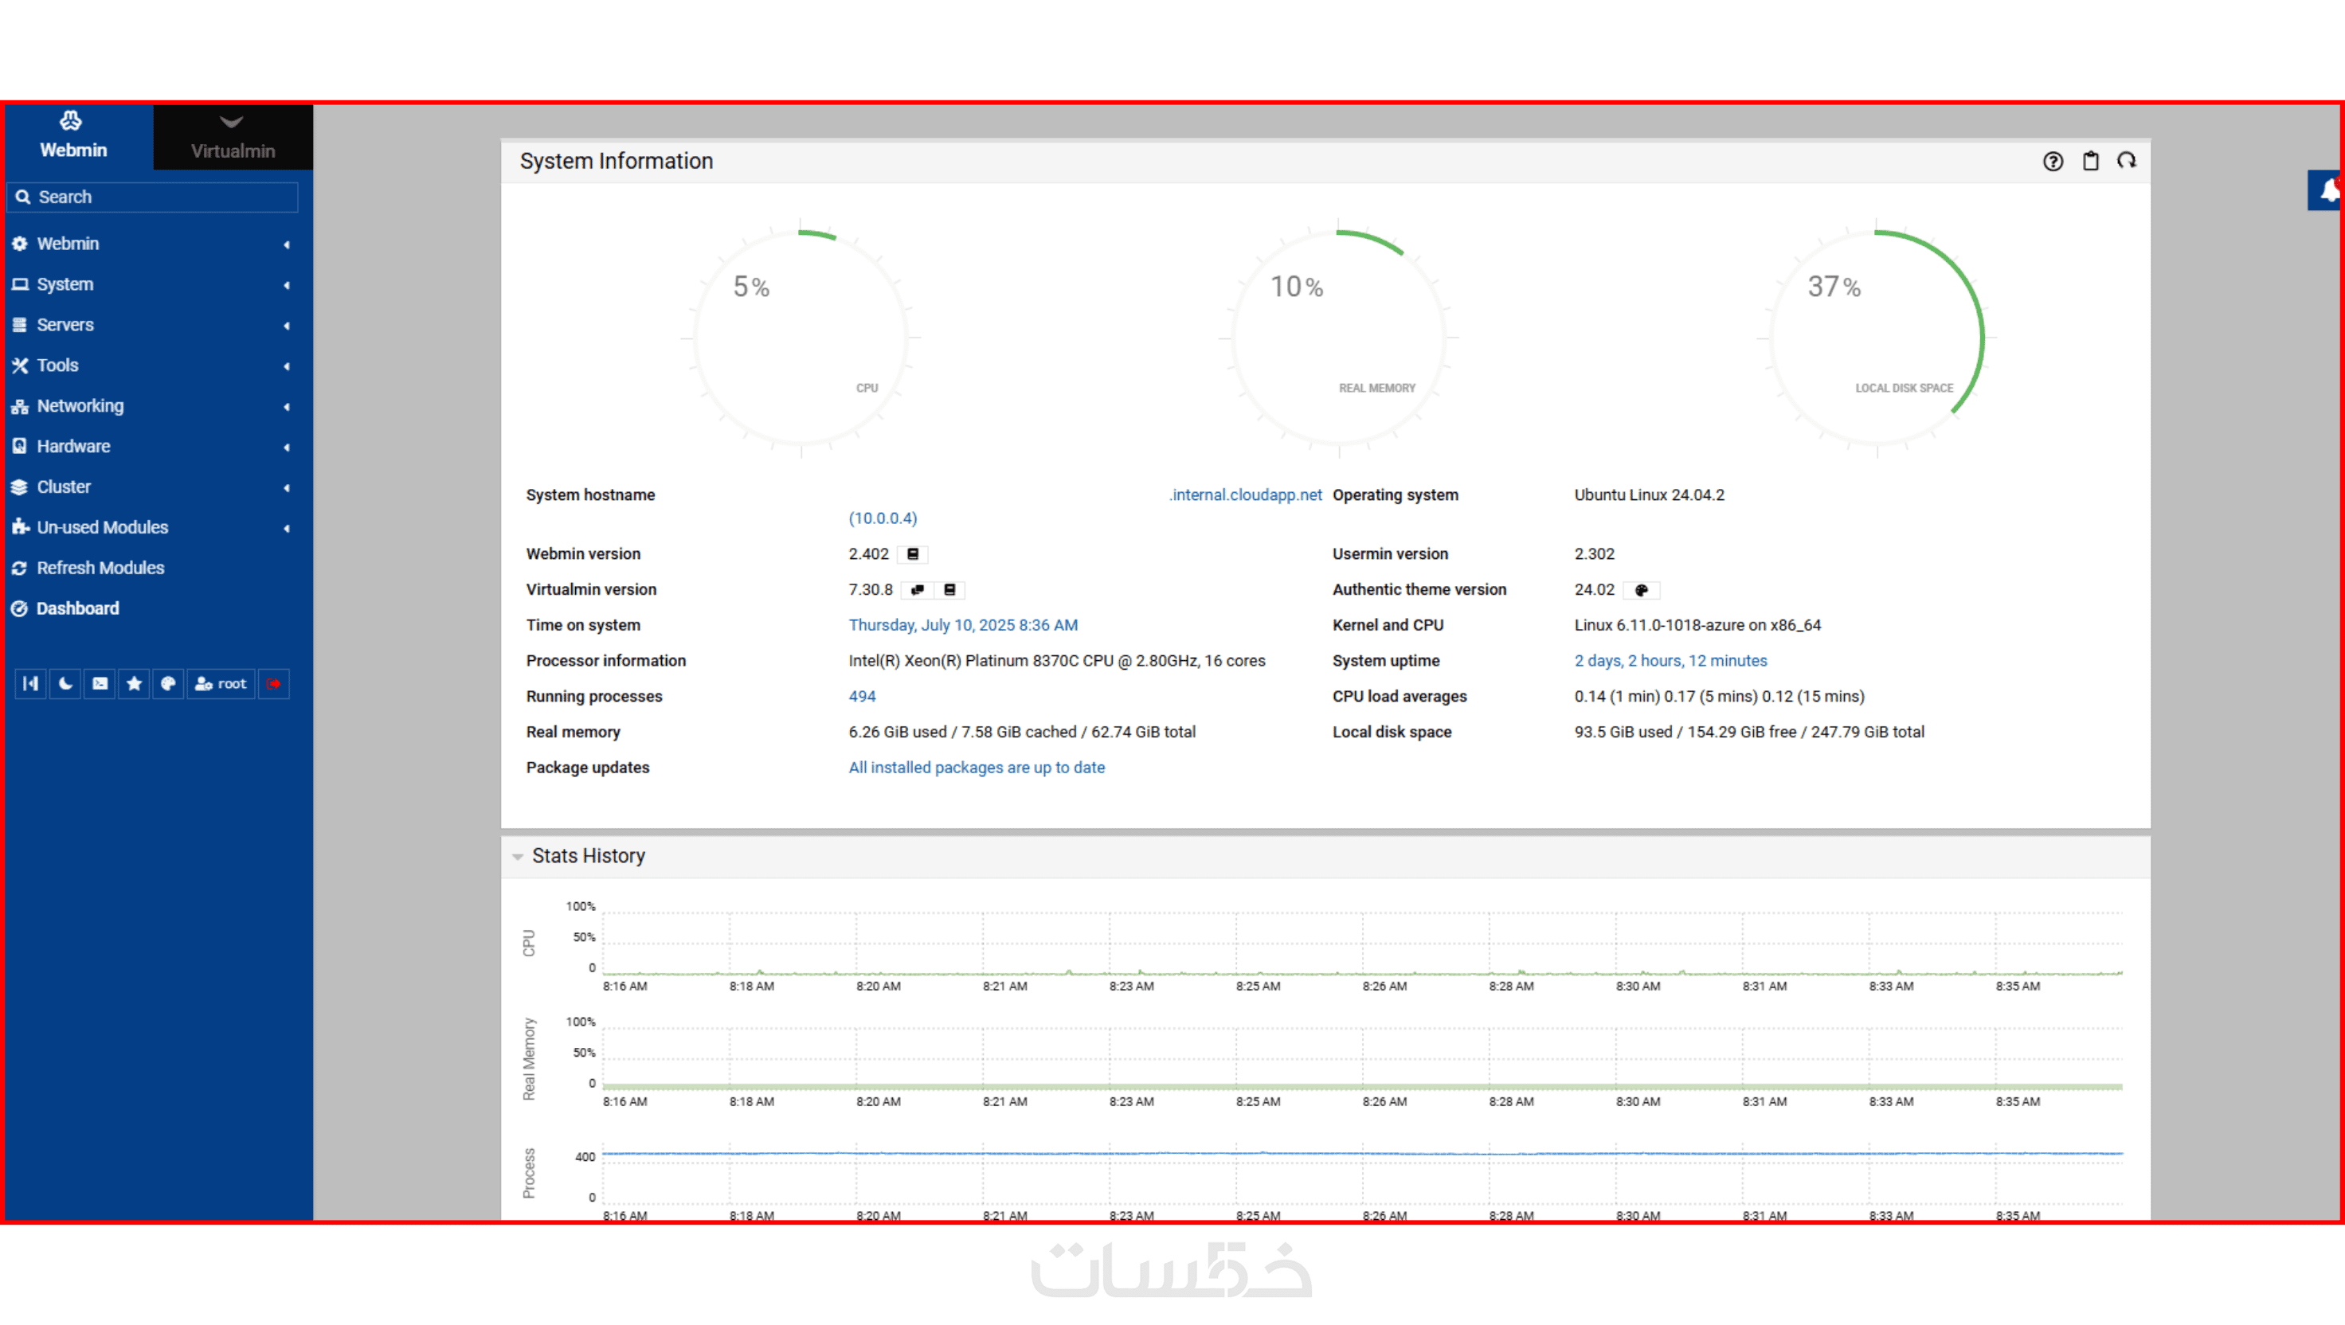Click the icon next to Webmin version 2.402
The width and height of the screenshot is (2345, 1325).
tap(913, 554)
